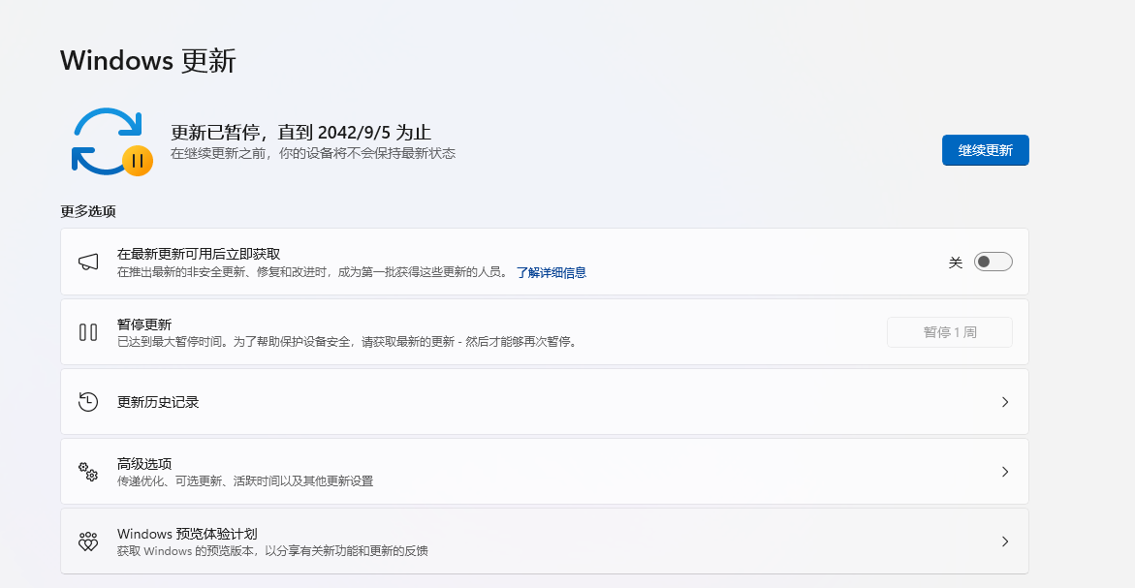This screenshot has width=1135, height=588.
Task: Open 更新历史记录
Action: pos(545,401)
